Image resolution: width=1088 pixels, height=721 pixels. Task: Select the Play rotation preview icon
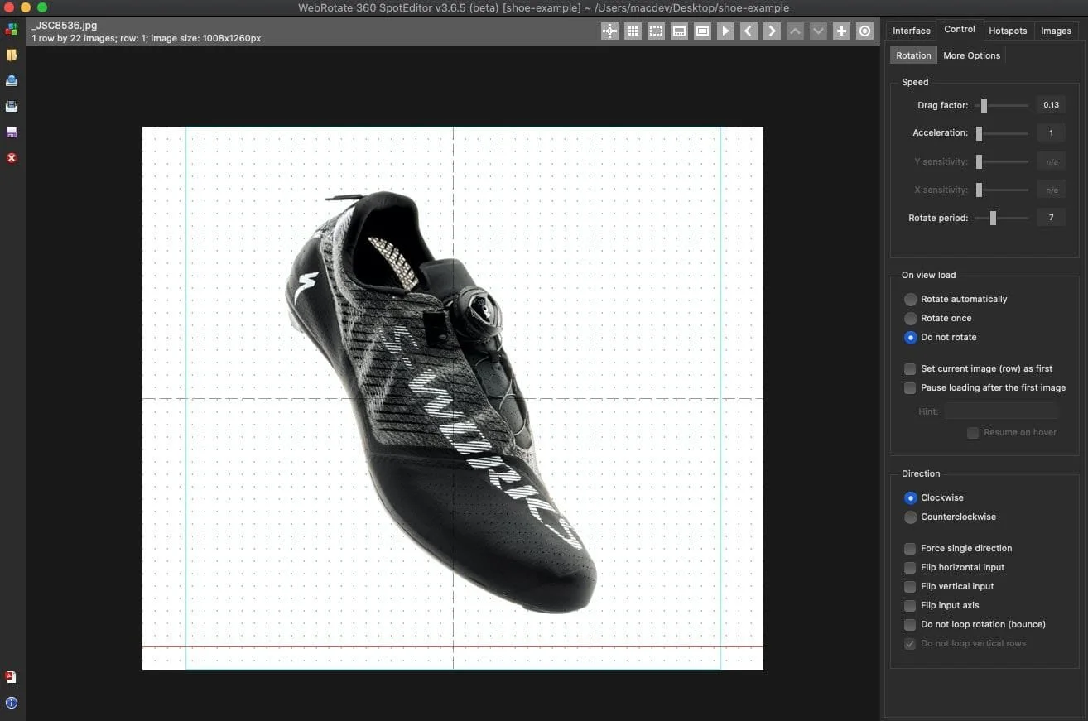pyautogui.click(x=725, y=31)
